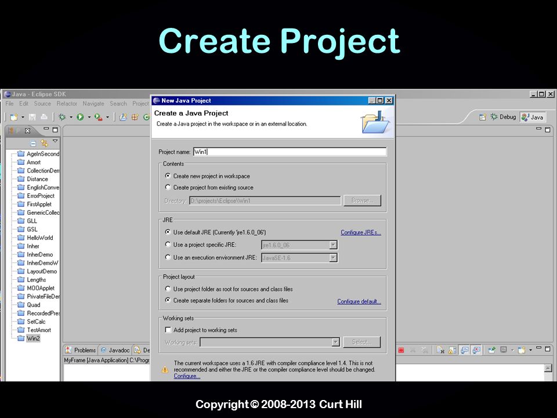Select the Win2 project in Package Explorer
The height and width of the screenshot is (418, 557).
(x=29, y=338)
